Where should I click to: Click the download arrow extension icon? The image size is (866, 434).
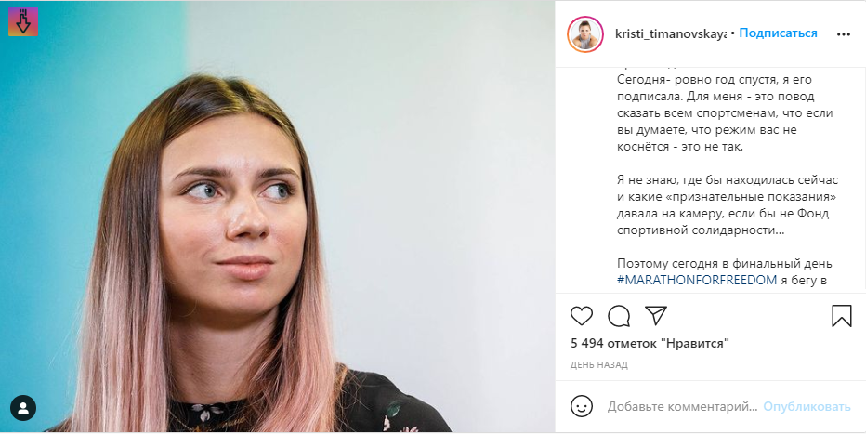click(x=22, y=21)
